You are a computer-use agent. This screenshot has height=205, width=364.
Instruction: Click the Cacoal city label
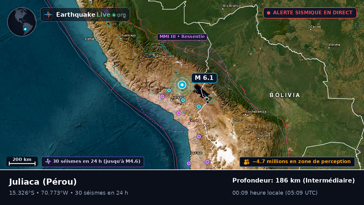tap(316, 26)
